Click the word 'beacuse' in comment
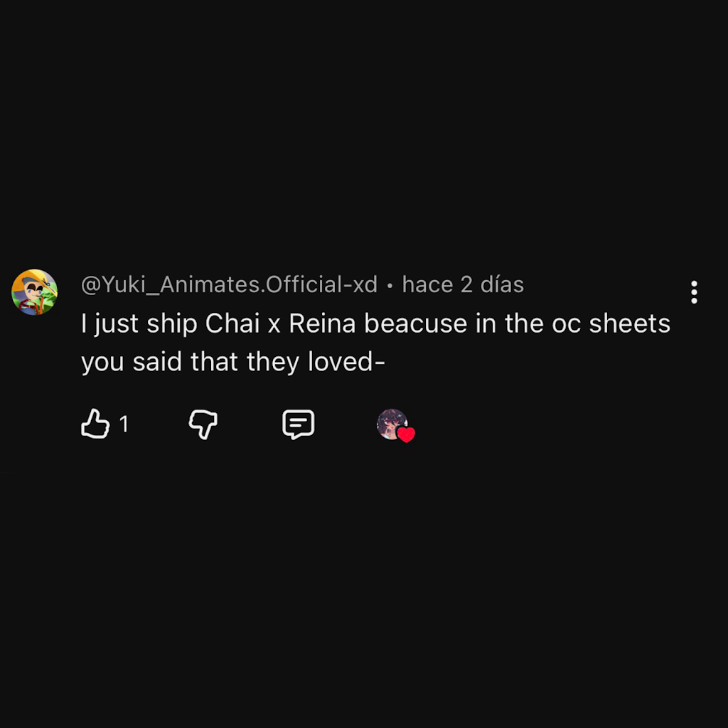This screenshot has width=728, height=728. click(415, 323)
